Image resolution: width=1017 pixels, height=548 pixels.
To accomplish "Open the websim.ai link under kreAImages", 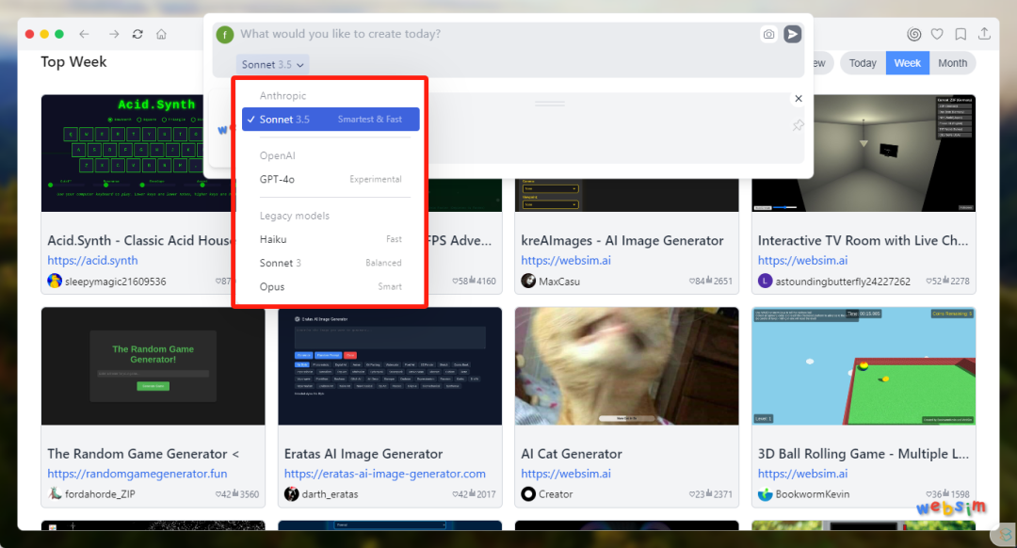I will pyautogui.click(x=566, y=260).
